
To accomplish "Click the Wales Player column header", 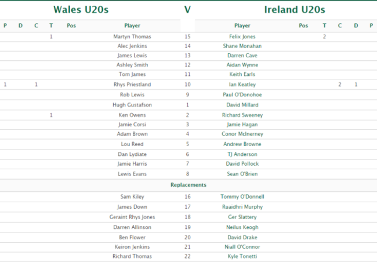I will [x=132, y=26].
